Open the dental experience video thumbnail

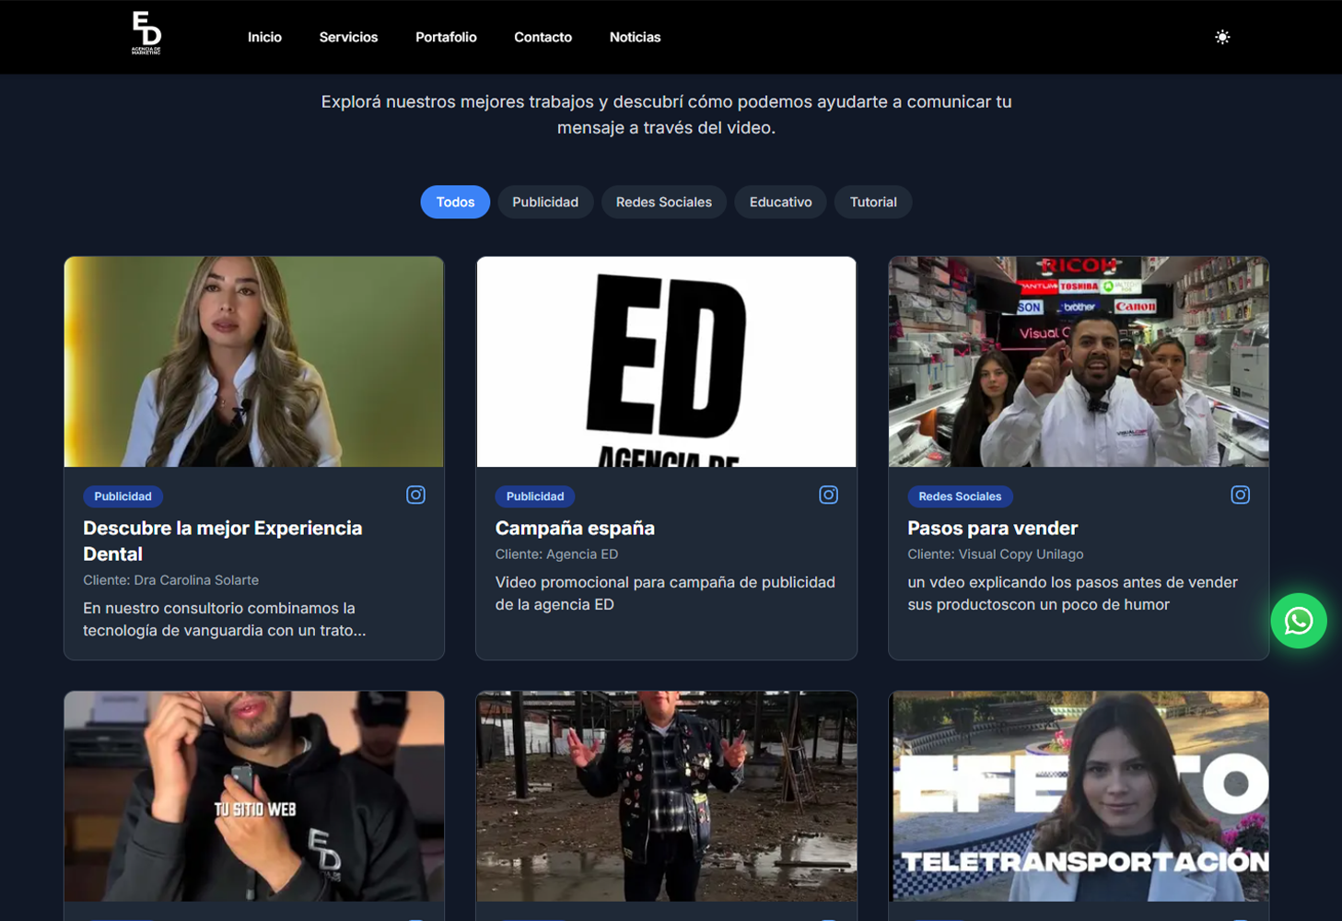pyautogui.click(x=254, y=362)
